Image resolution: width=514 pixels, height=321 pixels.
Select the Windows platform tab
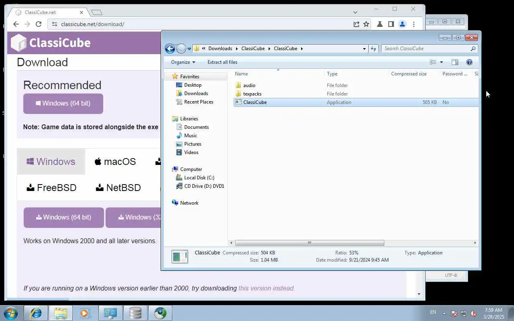pos(51,162)
